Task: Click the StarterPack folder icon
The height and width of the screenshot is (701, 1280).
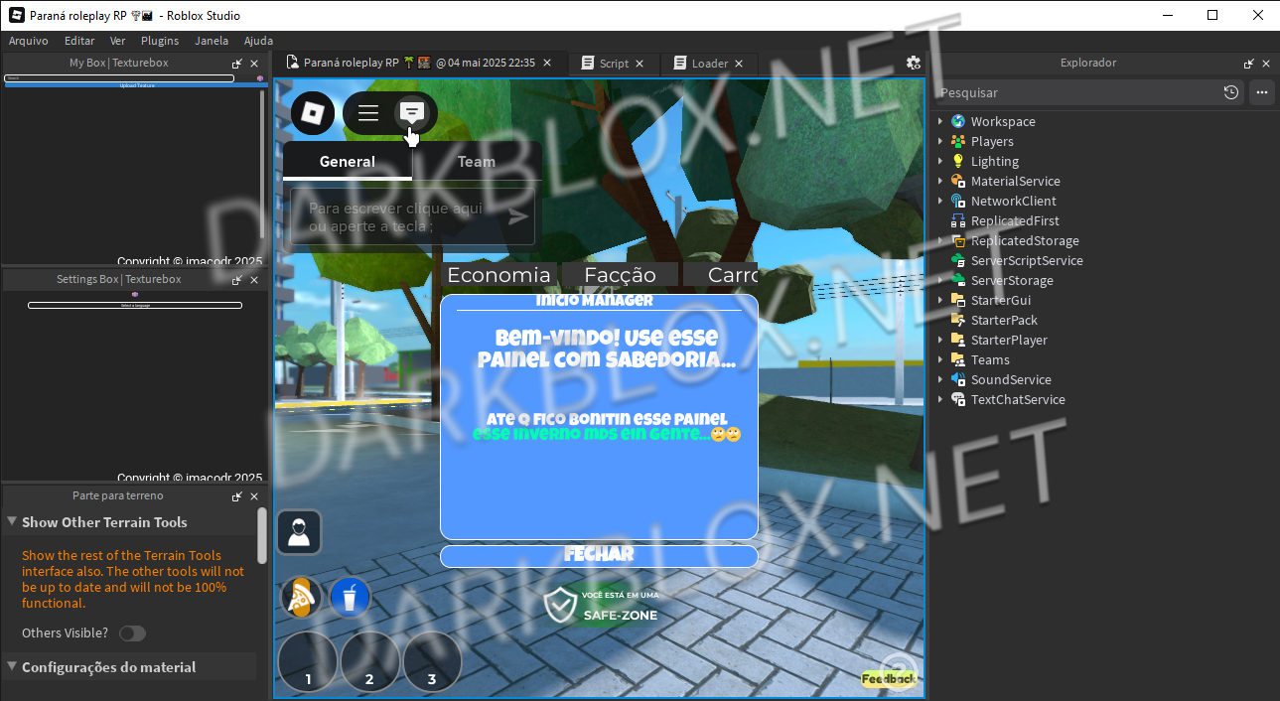Action: coord(958,320)
